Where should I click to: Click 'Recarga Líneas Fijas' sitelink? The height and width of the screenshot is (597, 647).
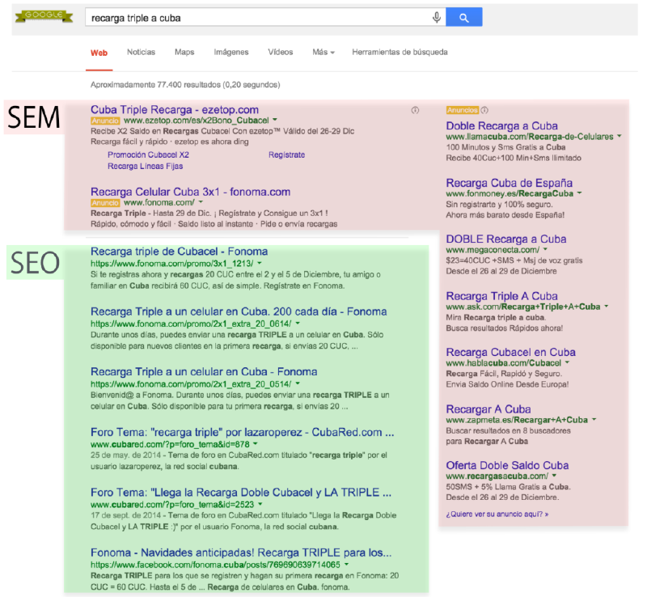click(146, 166)
